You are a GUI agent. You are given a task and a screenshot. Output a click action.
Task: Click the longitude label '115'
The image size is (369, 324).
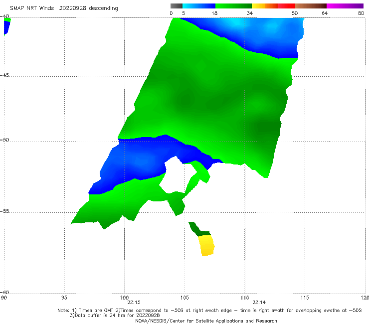click(x=305, y=298)
